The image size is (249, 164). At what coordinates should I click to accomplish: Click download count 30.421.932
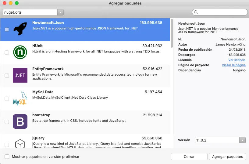152,46
